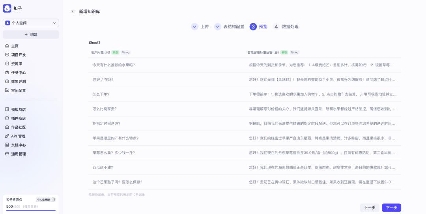426x214 pixels.
Task: Click answer starting 非常理解您对价格的关心
Action: pos(322,109)
